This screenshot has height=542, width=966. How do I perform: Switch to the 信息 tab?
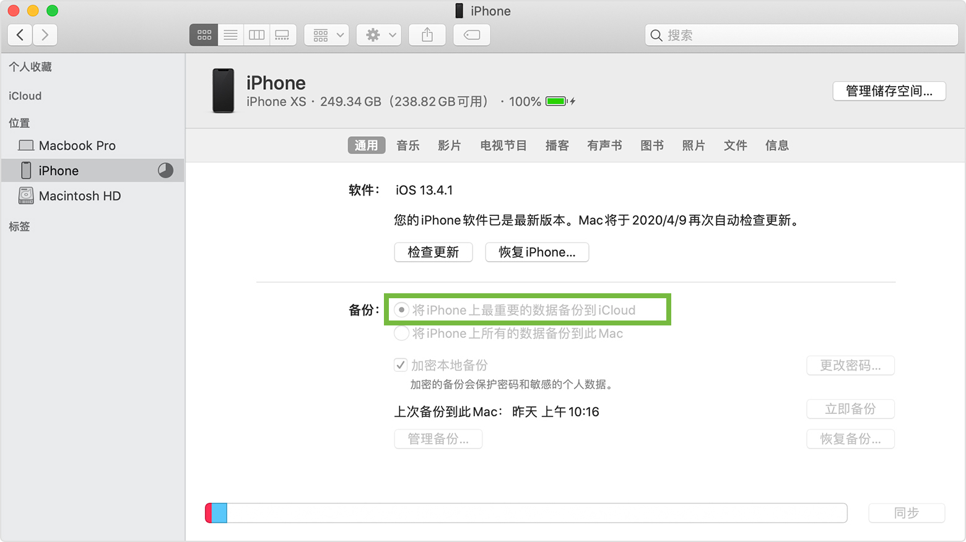[x=777, y=145]
